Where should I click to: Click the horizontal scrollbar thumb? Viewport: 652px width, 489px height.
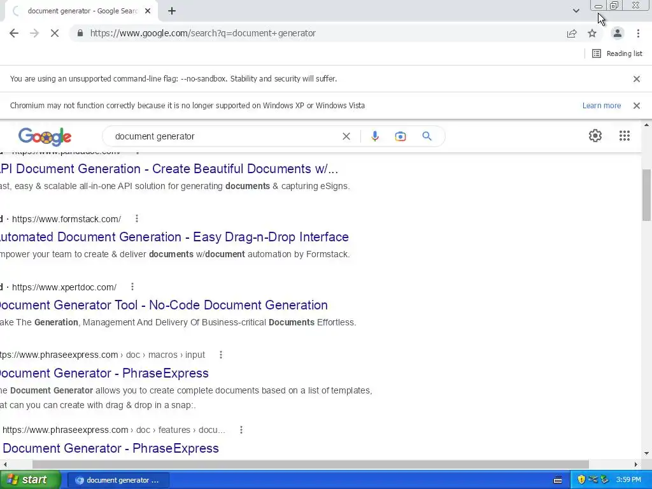pos(311,464)
